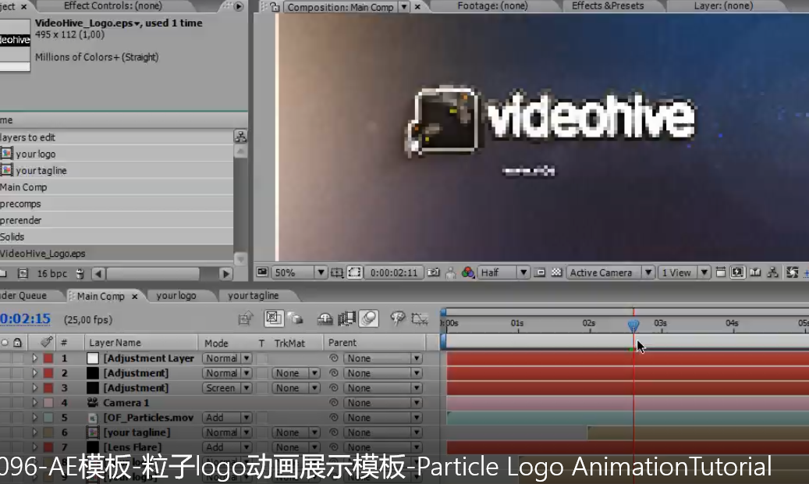Click the Label column tag icon
Image resolution: width=809 pixels, height=484 pixels.
(47, 342)
